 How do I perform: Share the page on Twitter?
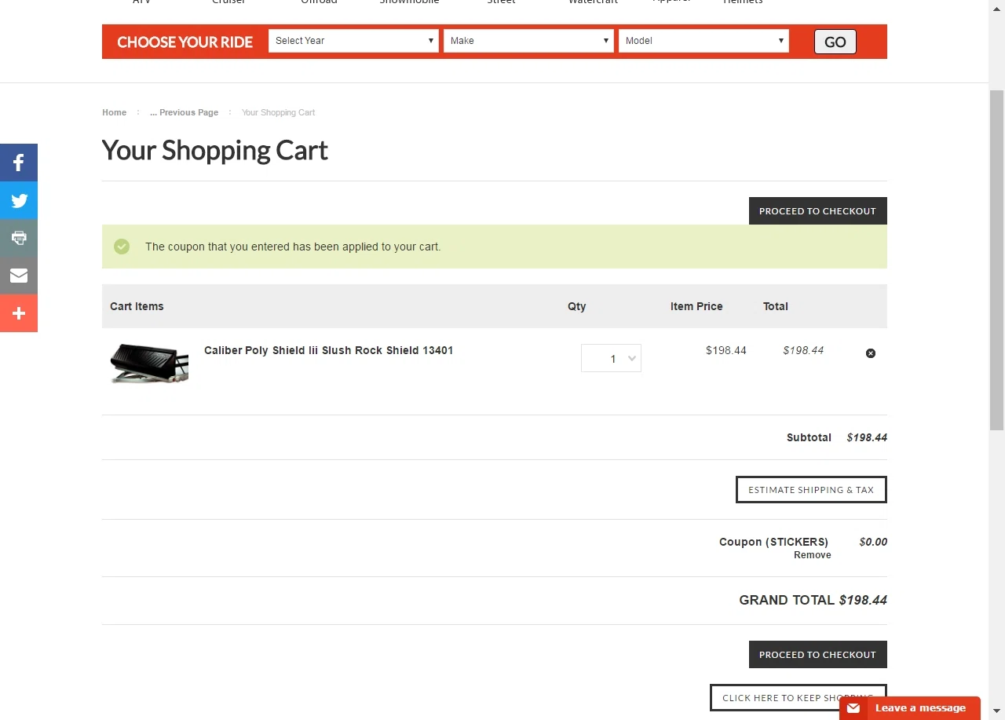(19, 200)
